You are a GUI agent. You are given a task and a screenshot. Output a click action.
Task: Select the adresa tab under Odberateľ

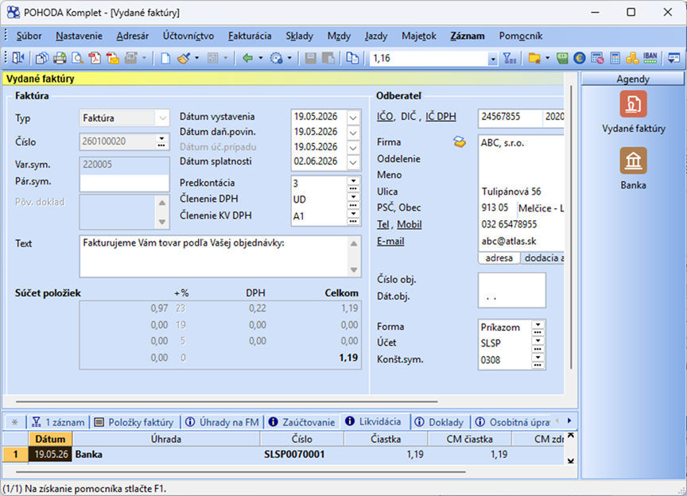pos(499,258)
